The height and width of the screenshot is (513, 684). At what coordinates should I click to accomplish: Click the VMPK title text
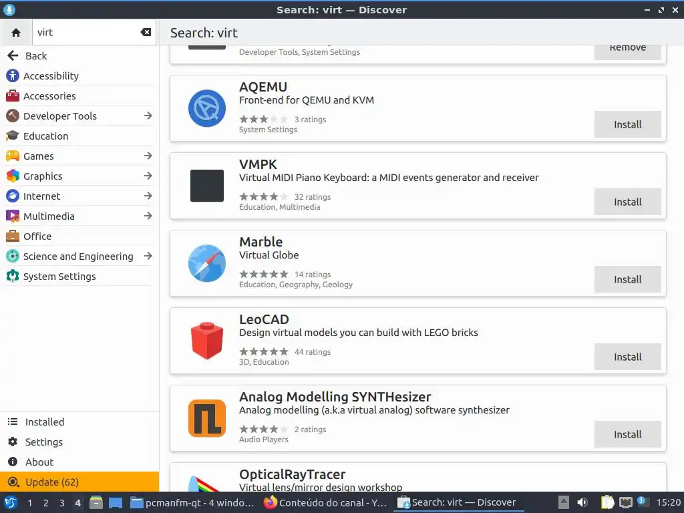coord(258,164)
